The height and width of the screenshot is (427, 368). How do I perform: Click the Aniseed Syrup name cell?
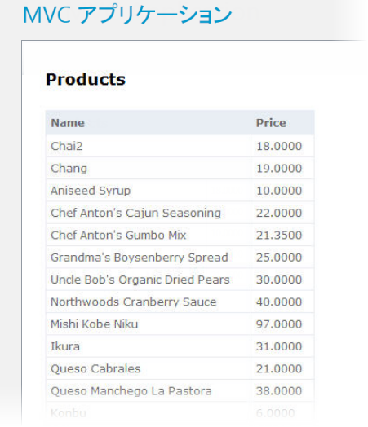tap(149, 191)
